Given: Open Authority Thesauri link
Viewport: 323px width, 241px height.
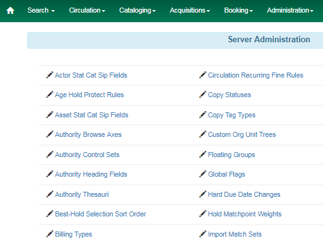Looking at the screenshot, I should pyautogui.click(x=82, y=194).
